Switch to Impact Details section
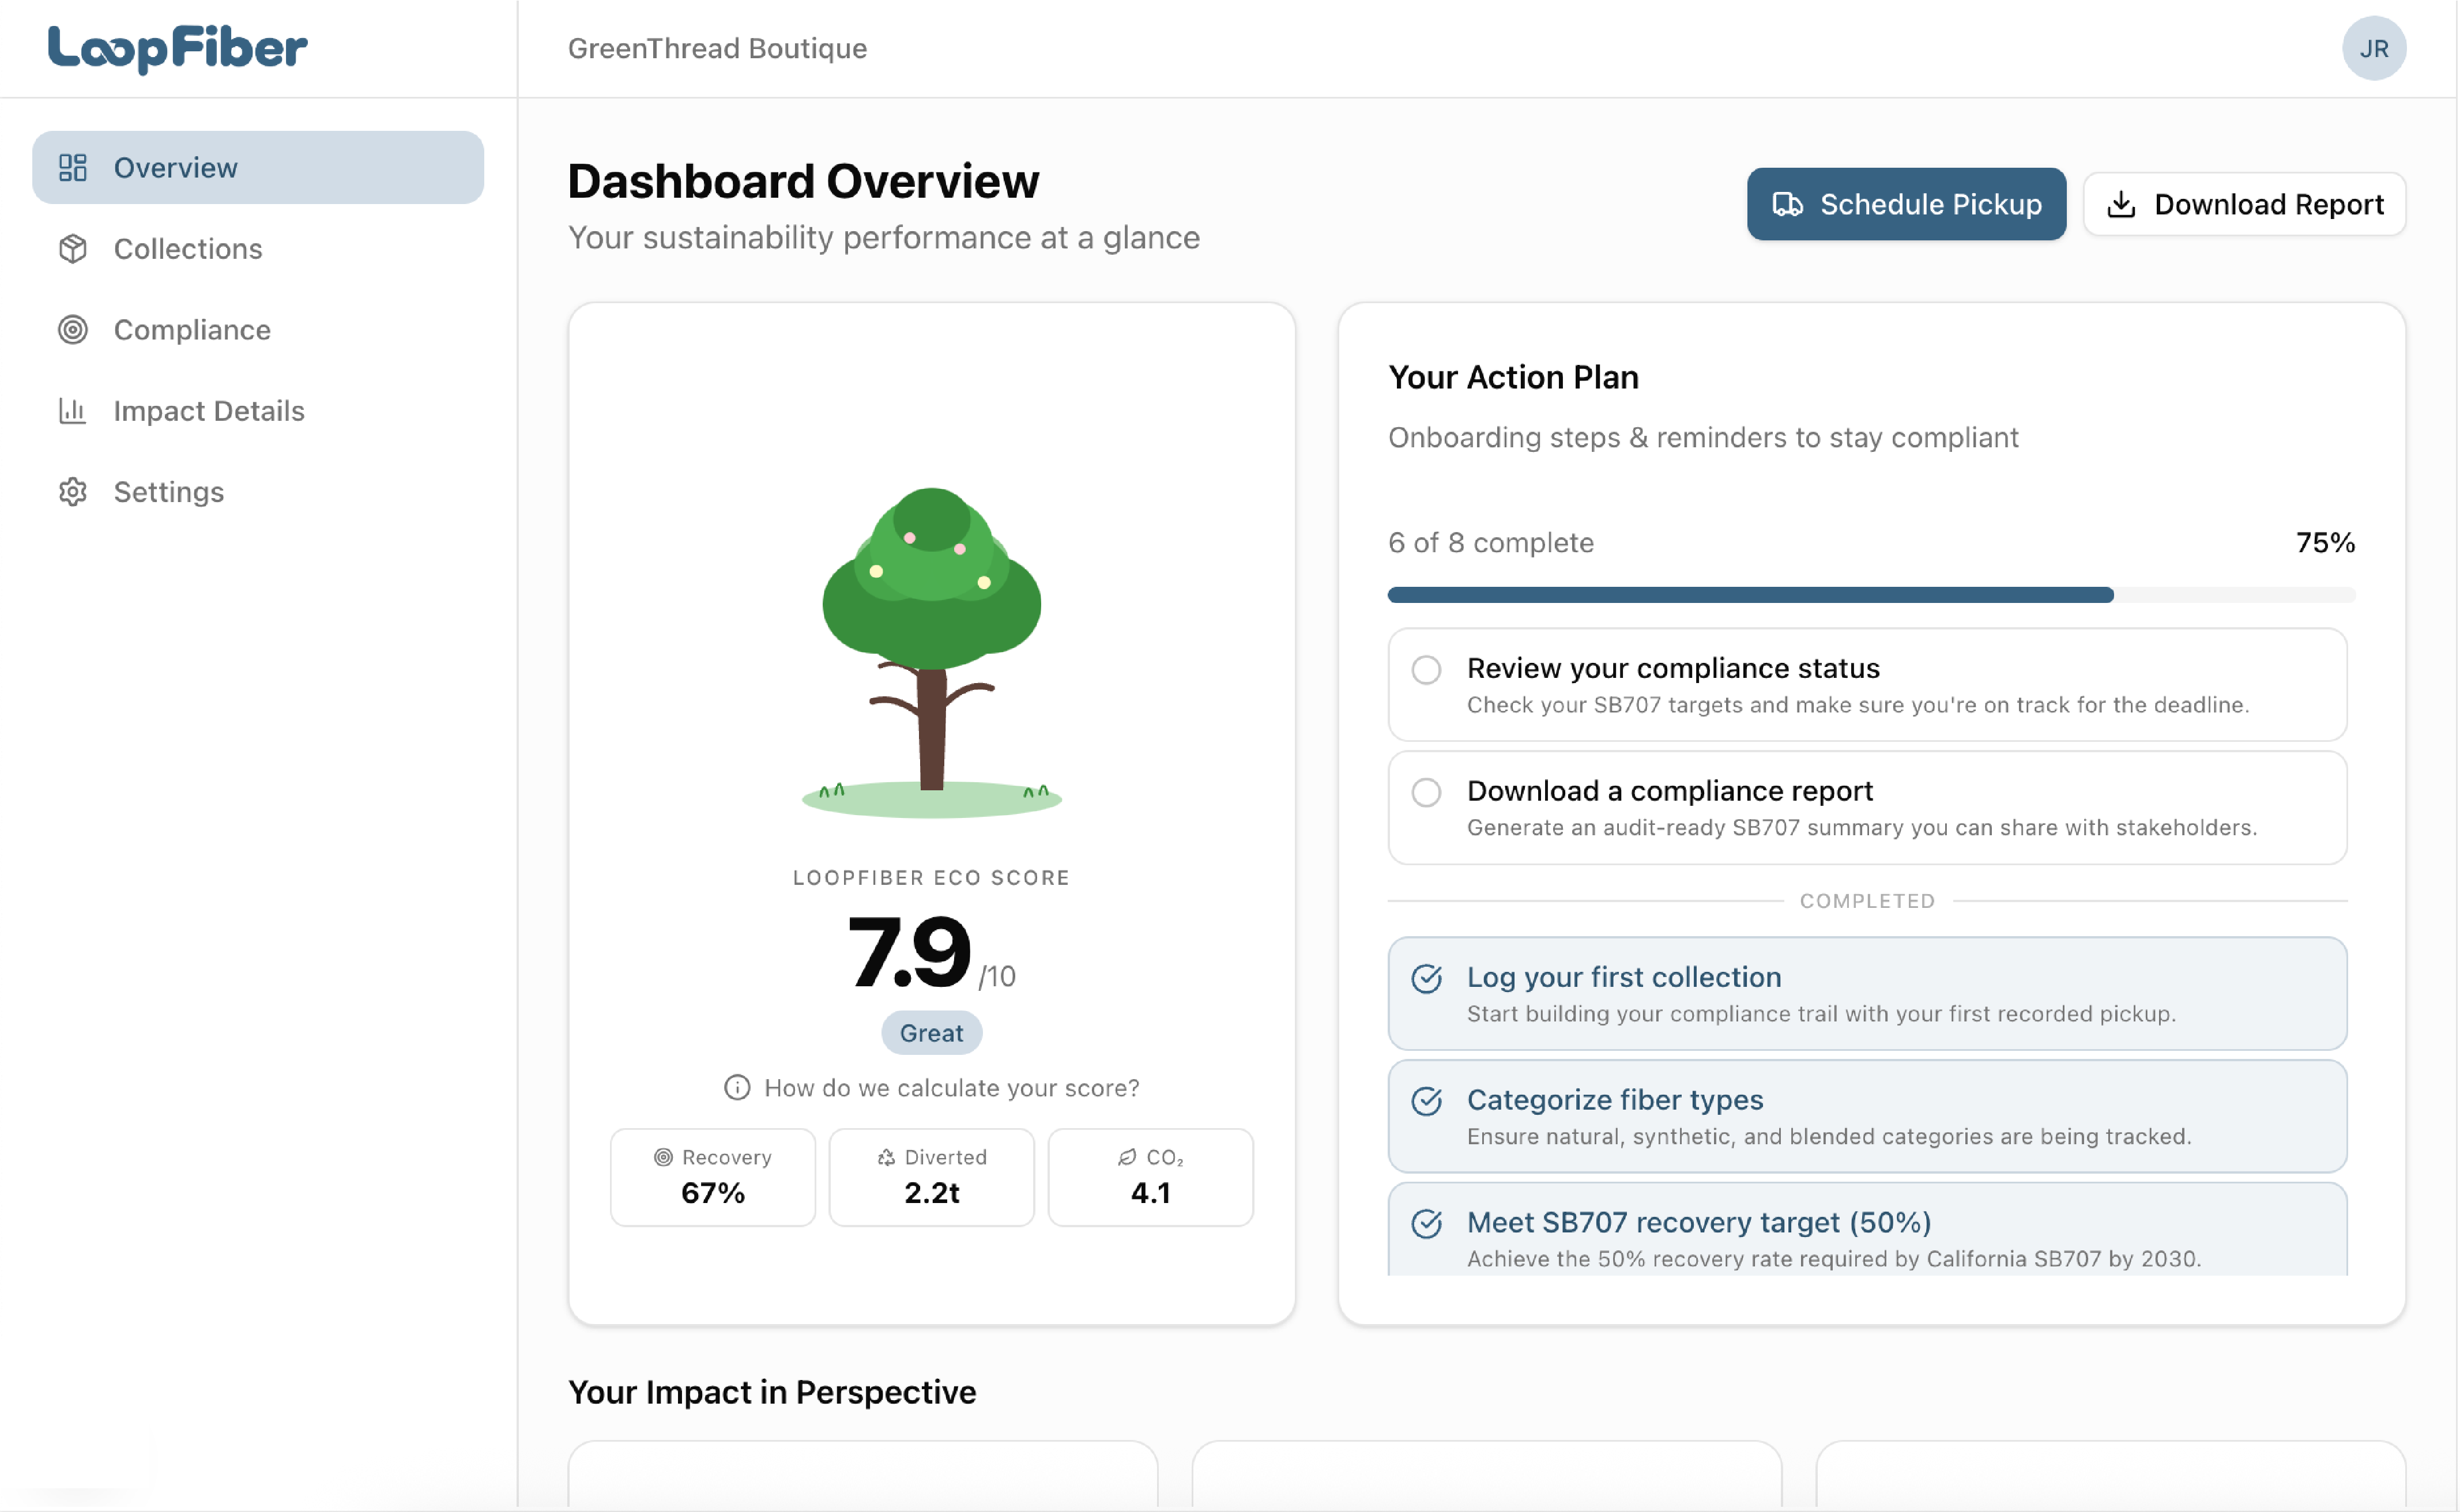This screenshot has height=1512, width=2460. point(208,411)
